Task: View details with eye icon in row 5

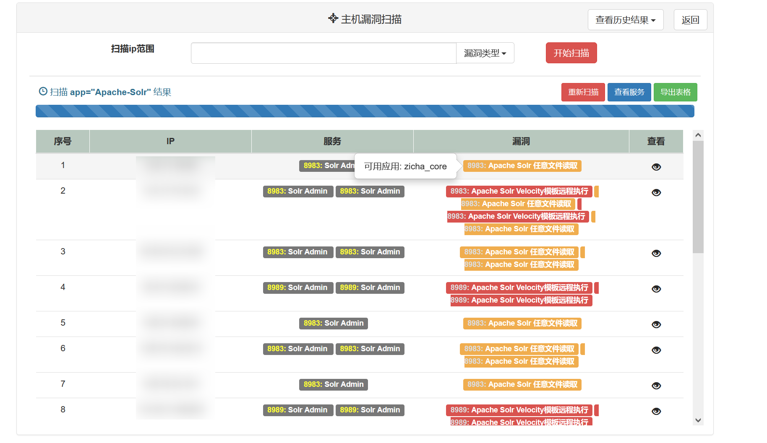Action: pyautogui.click(x=656, y=324)
